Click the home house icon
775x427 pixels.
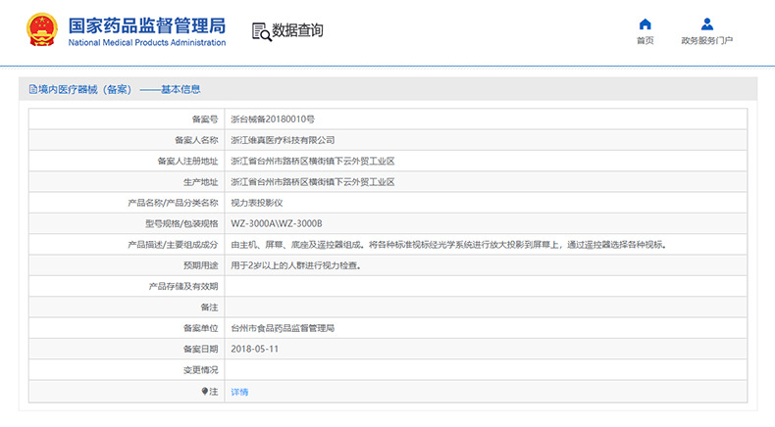click(x=645, y=24)
